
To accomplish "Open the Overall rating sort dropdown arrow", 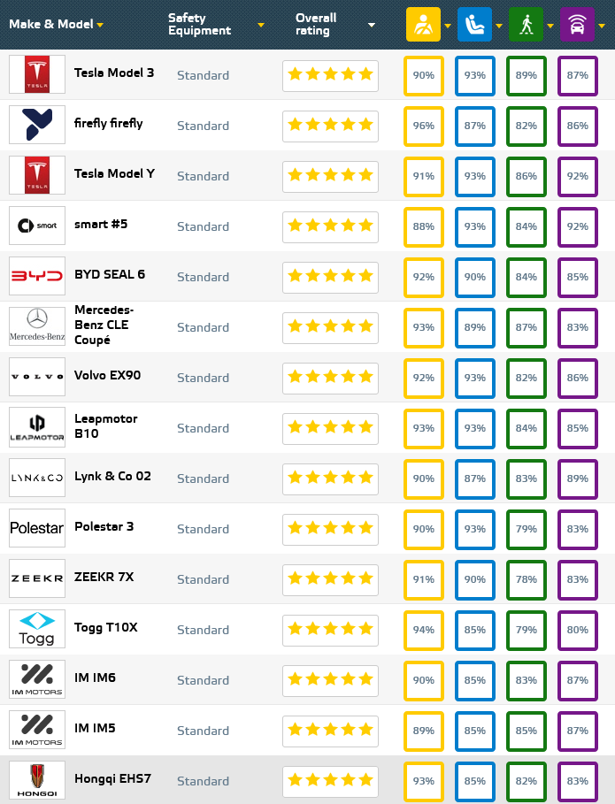I will pyautogui.click(x=372, y=25).
